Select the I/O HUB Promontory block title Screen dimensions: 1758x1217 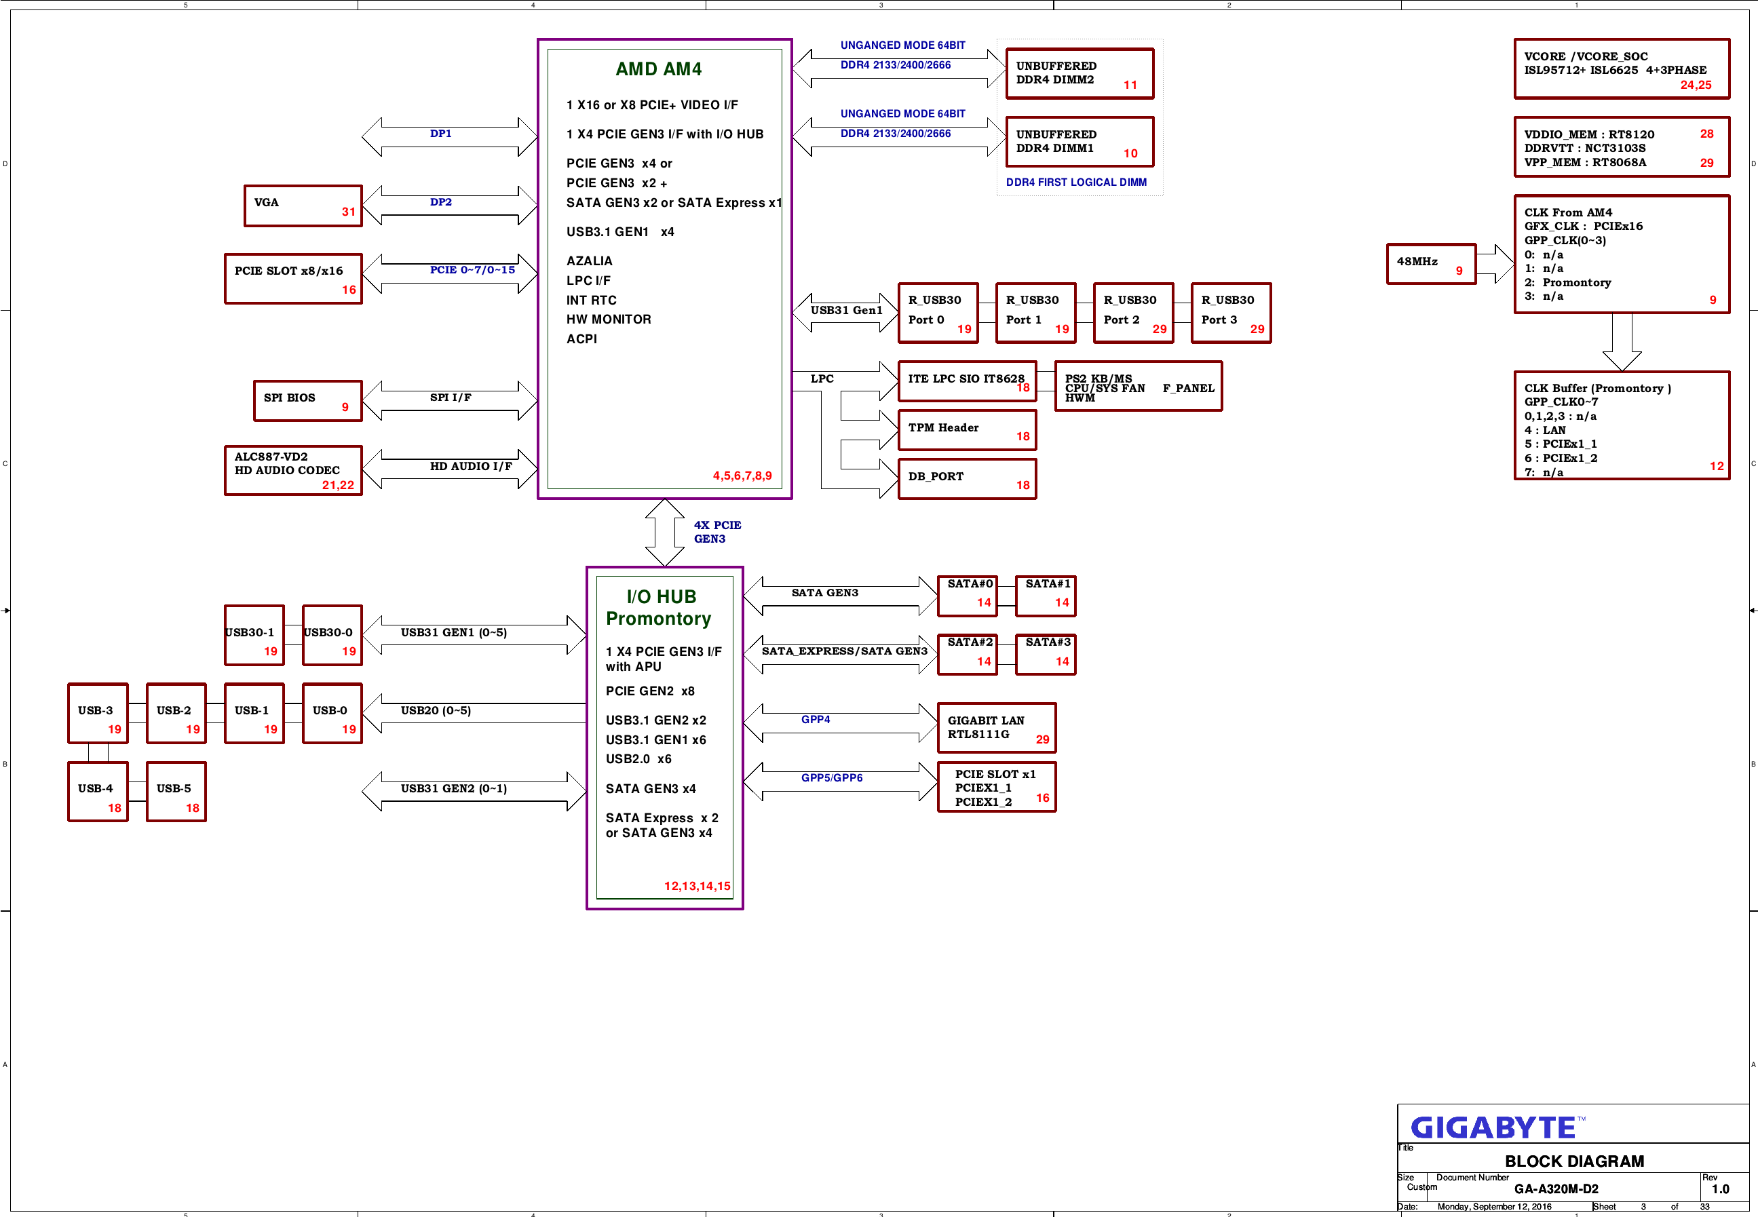pyautogui.click(x=659, y=607)
